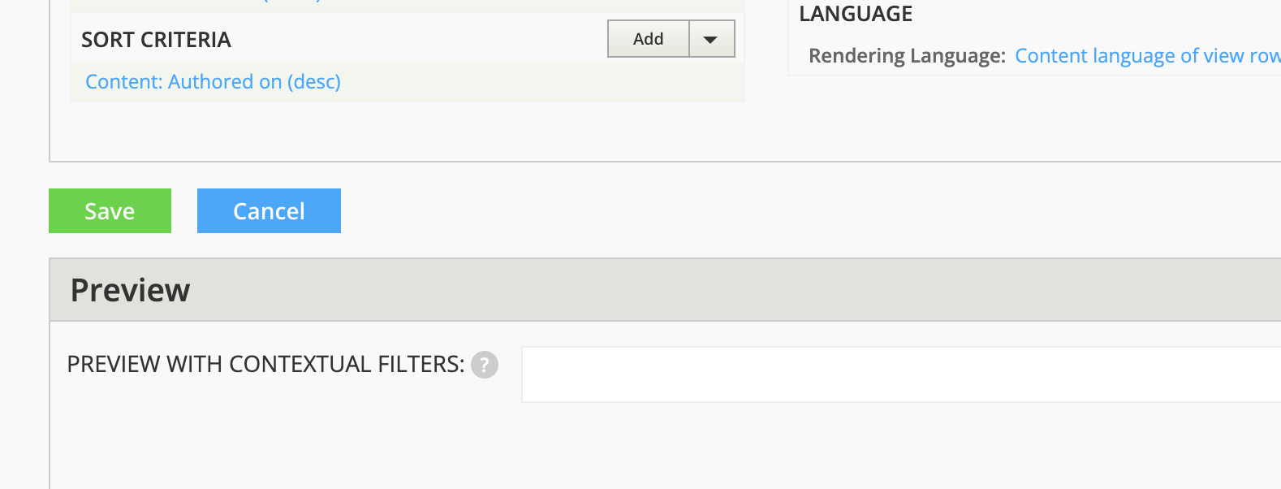Click the Preview section header

[131, 289]
